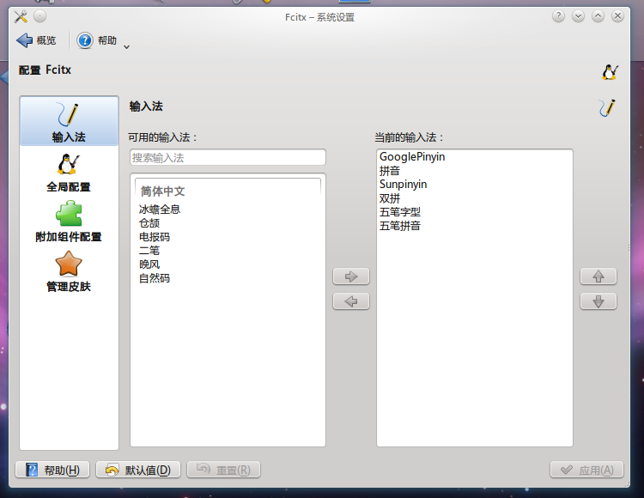644x498 pixels.
Task: Move selected input method up
Action: click(598, 276)
